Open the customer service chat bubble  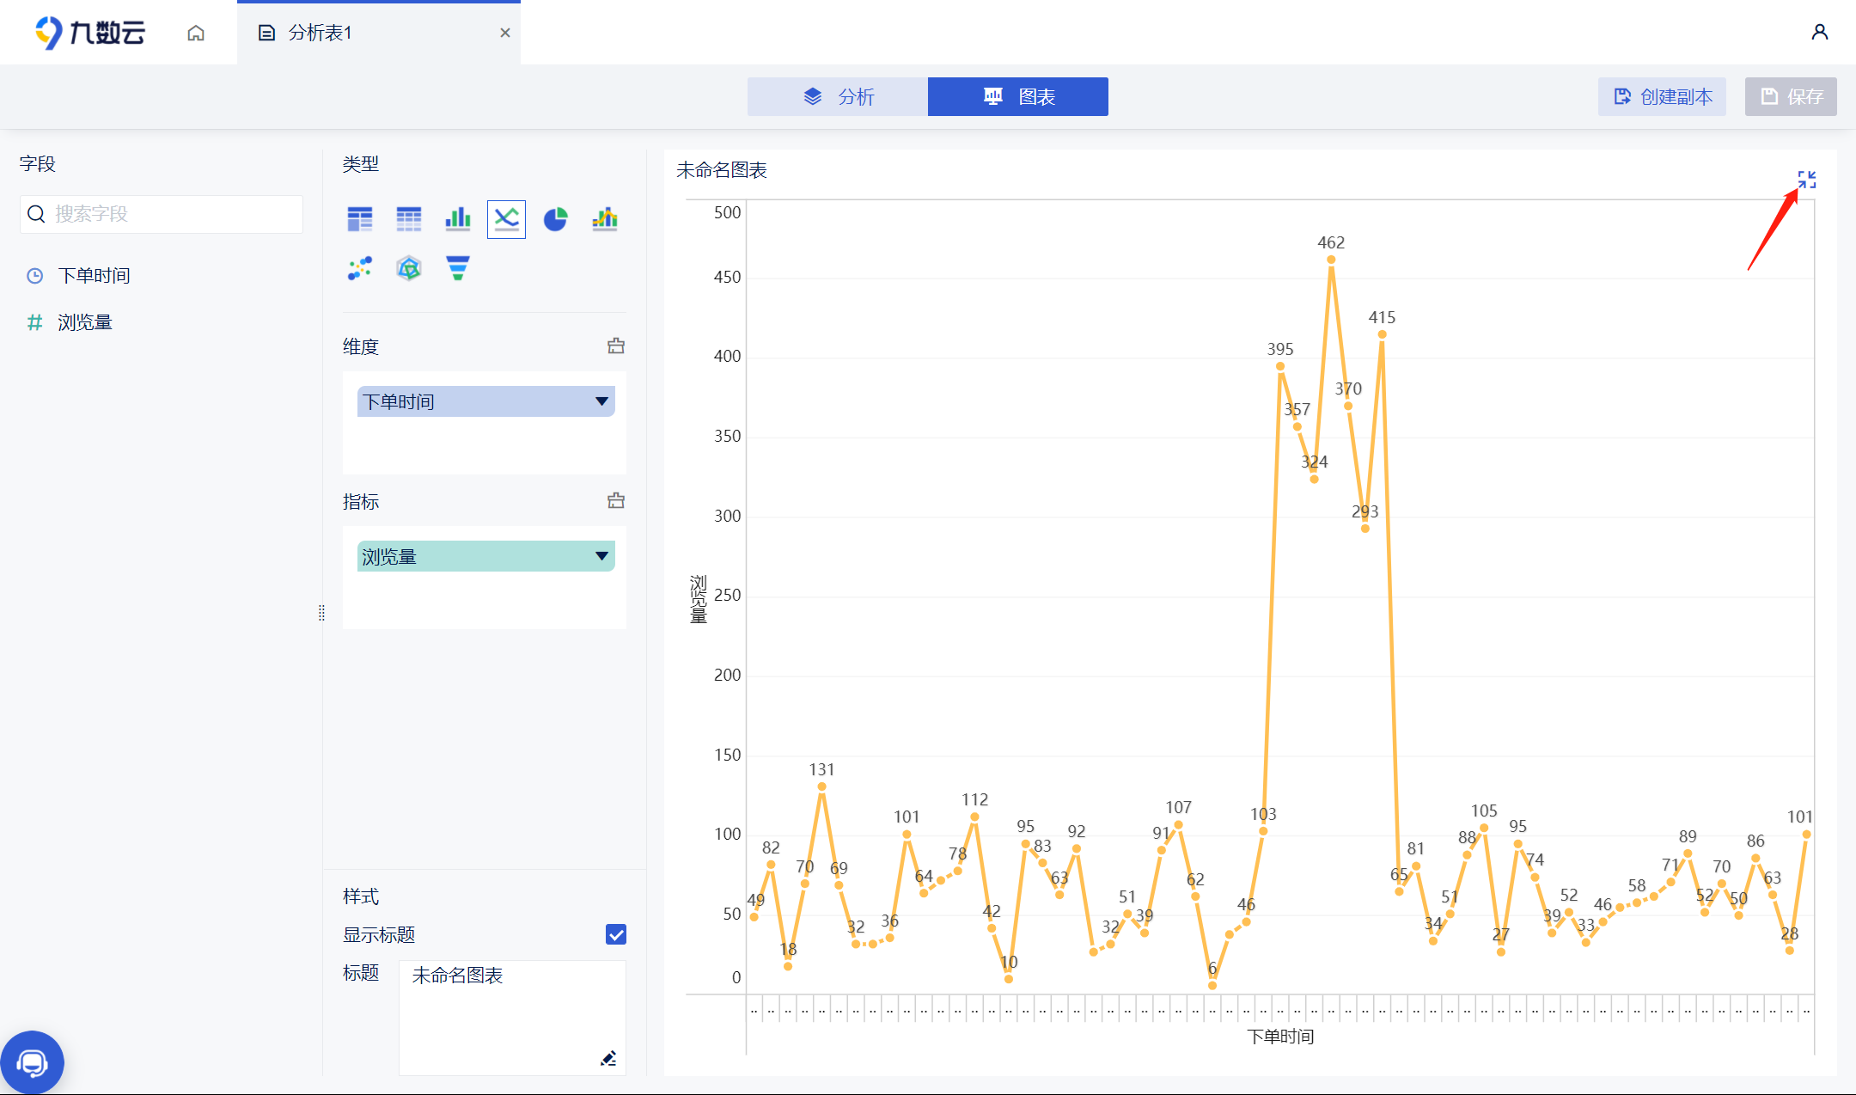33,1063
